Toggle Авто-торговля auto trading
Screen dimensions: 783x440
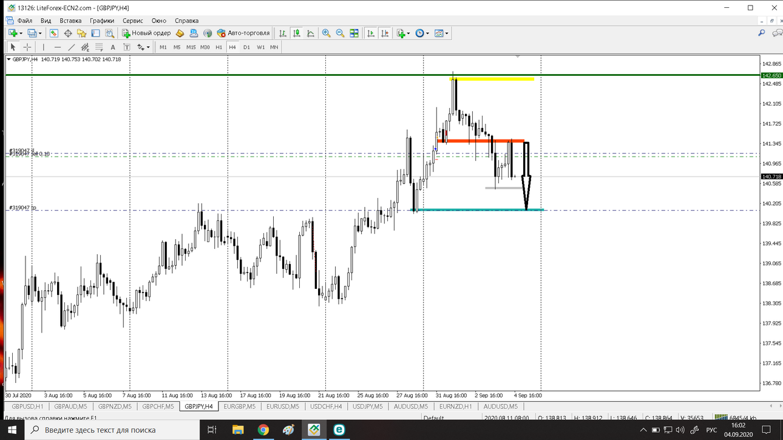coord(243,33)
